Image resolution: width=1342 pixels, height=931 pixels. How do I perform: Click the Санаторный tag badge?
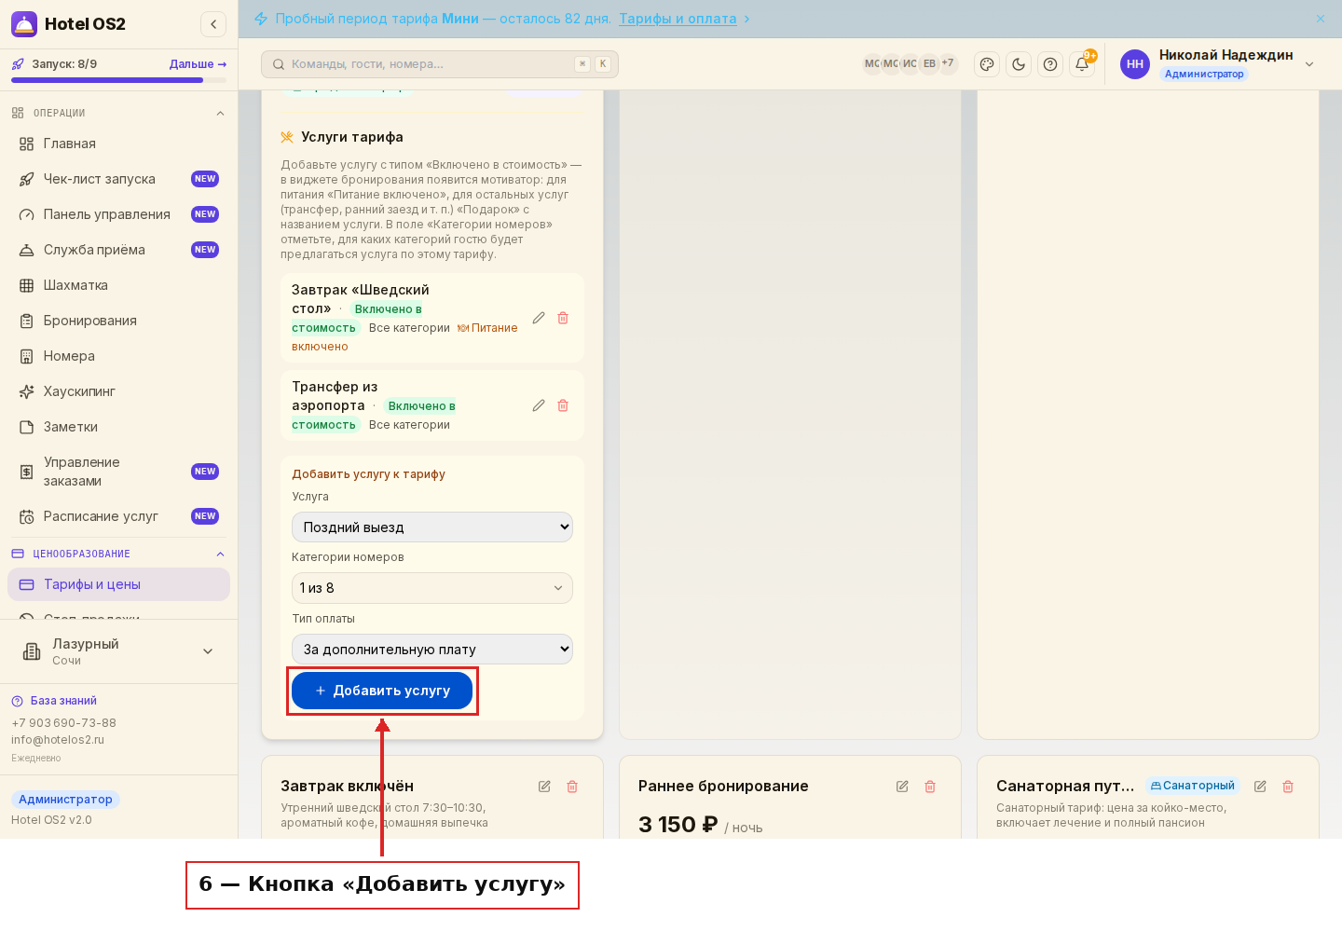(1193, 786)
